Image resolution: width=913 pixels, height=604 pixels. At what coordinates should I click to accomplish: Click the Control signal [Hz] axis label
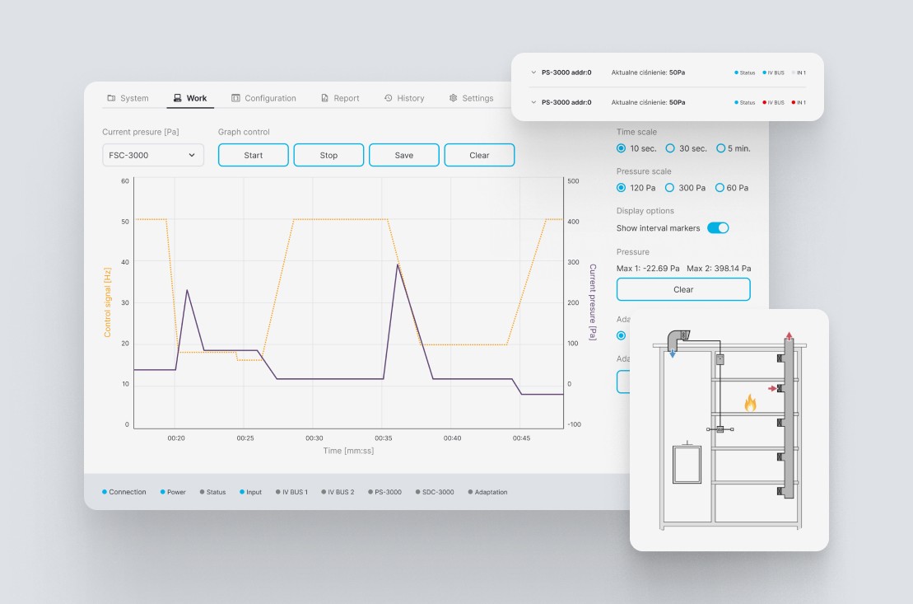coord(107,302)
